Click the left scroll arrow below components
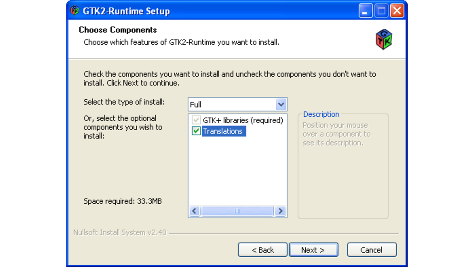The width and height of the screenshot is (474, 267). [x=194, y=211]
